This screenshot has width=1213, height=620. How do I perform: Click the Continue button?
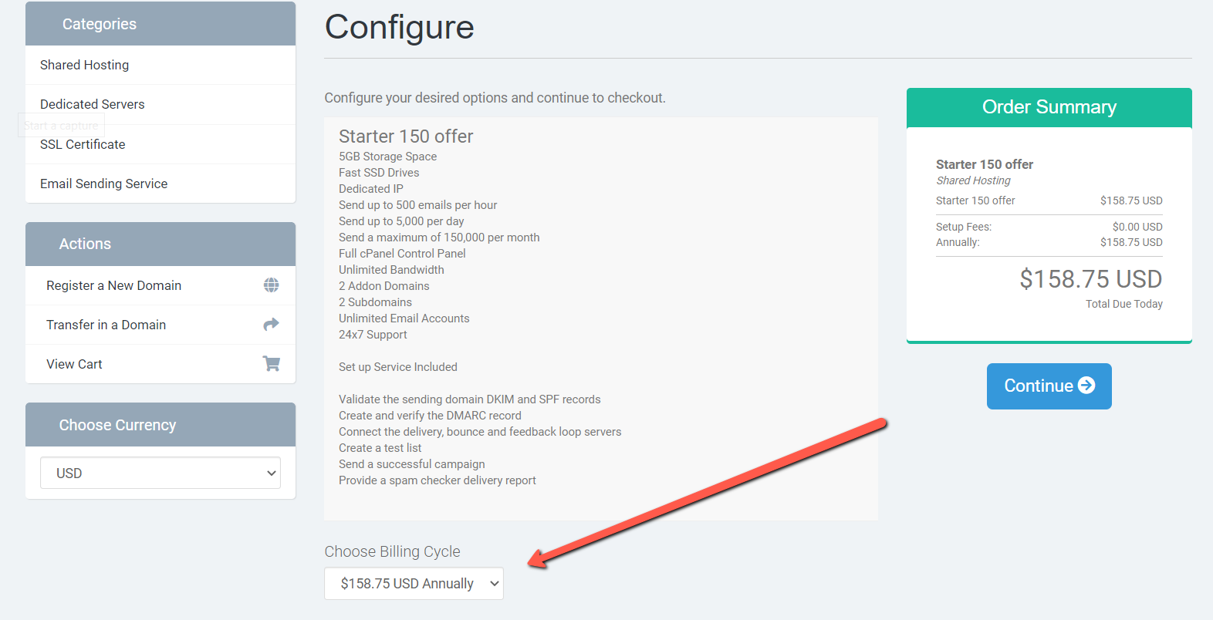1049,386
